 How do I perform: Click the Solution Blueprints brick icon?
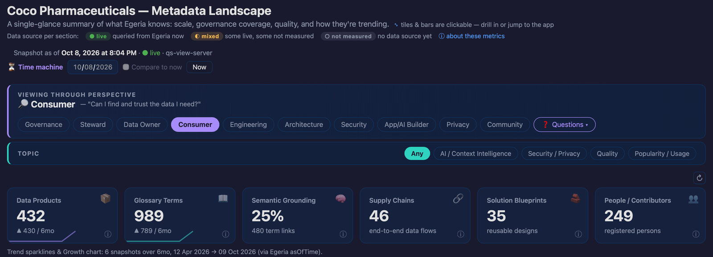click(576, 198)
